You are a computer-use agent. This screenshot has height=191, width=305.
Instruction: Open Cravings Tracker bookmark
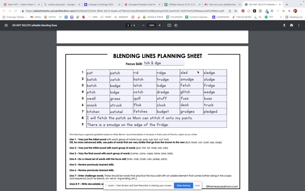(x=15, y=17)
